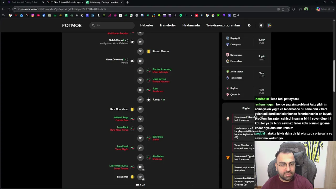The width and height of the screenshot is (336, 189).
Task: Click substitution icon beside Sinclair Armstrong
Action: [148, 71]
